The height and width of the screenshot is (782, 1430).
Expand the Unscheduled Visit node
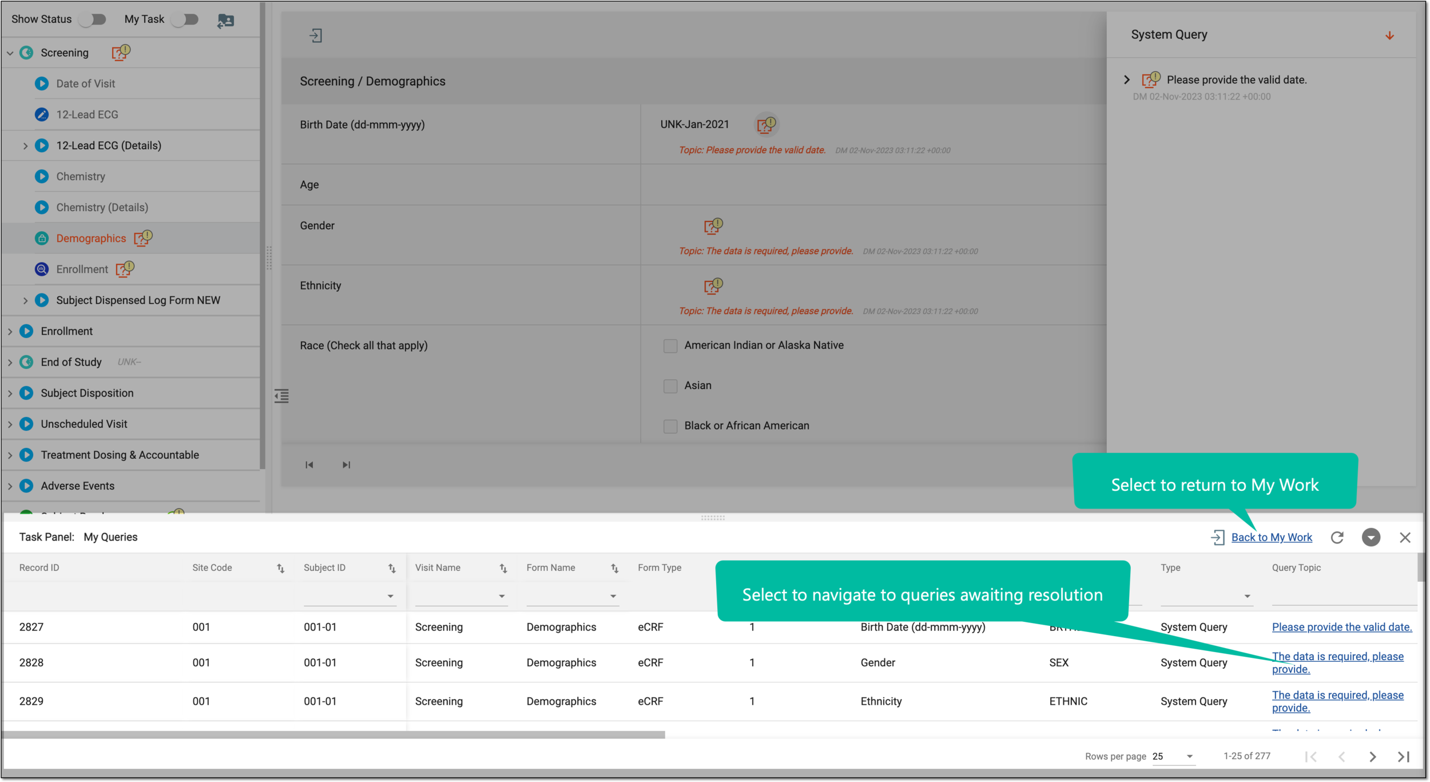pyautogui.click(x=10, y=424)
